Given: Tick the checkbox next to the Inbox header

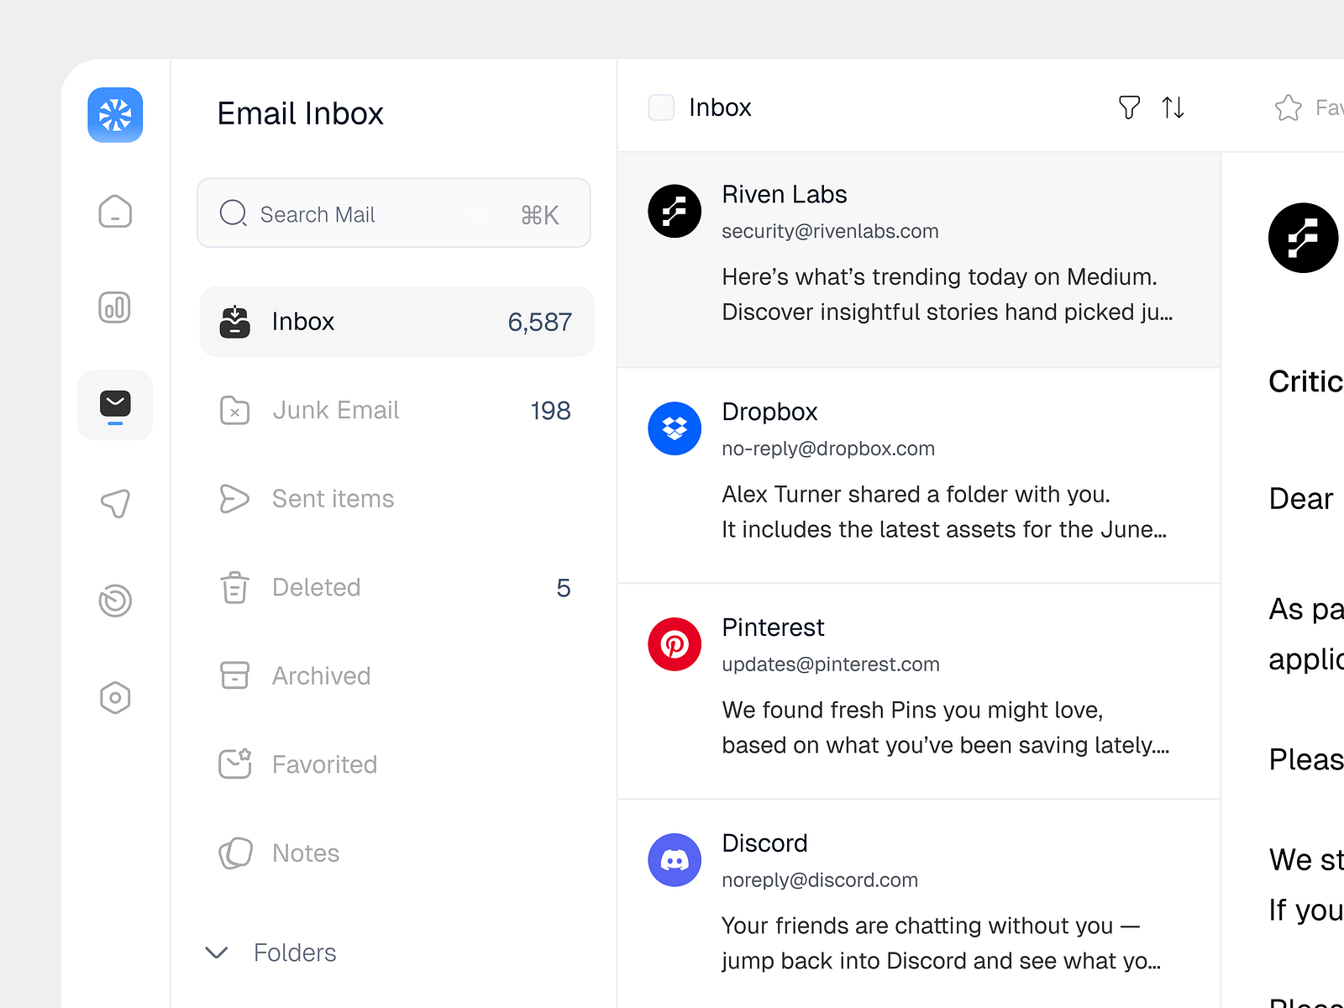Looking at the screenshot, I should click(x=662, y=108).
